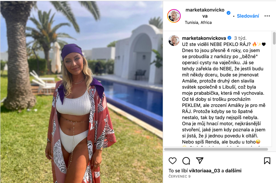Click the horizontal scrollbar below the caption
The width and height of the screenshot is (276, 183).
pos(216,149)
